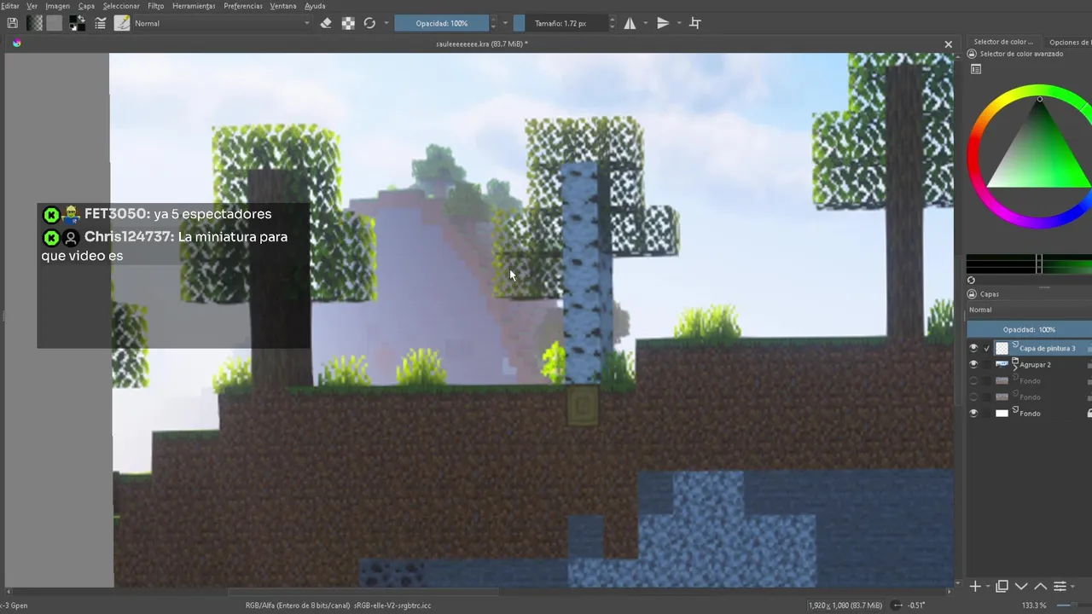
Task: Expand the add layer type dropdown arrow
Action: [x=988, y=587]
